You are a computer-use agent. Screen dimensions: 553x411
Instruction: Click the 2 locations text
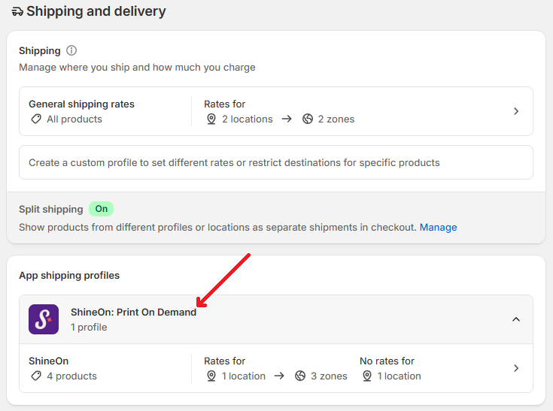(x=248, y=119)
